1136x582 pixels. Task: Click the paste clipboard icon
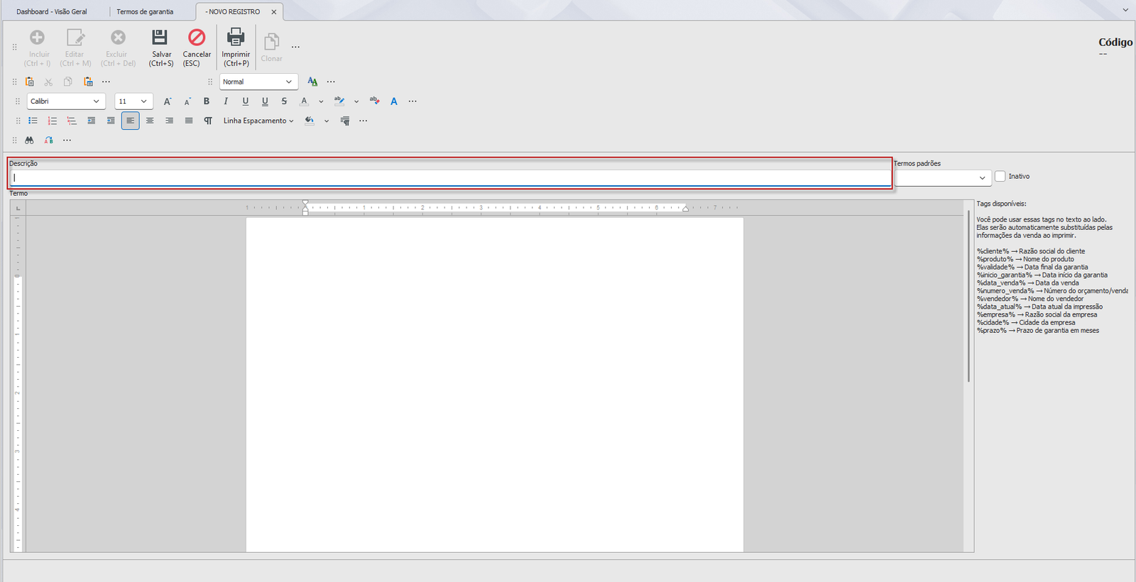pos(29,82)
